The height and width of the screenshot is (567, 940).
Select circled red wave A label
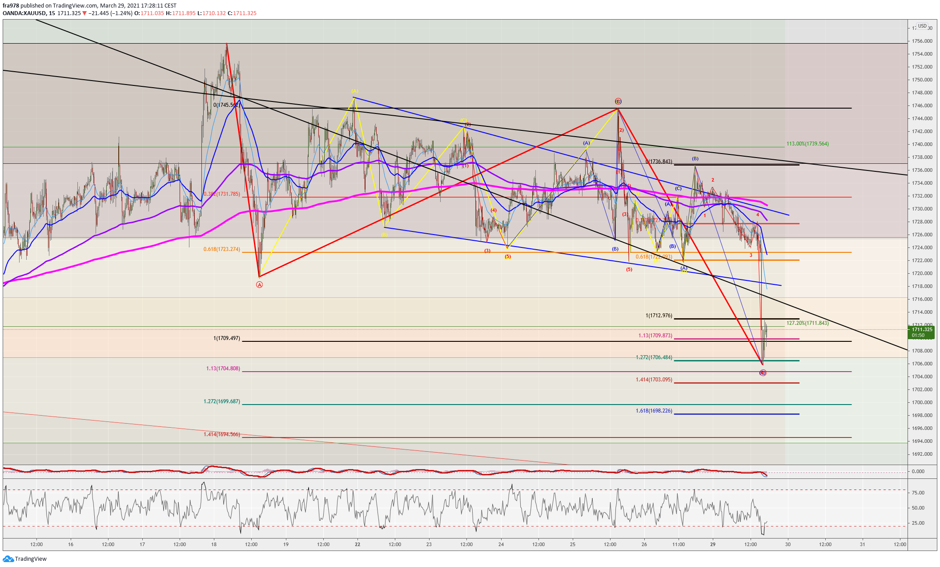click(x=260, y=285)
